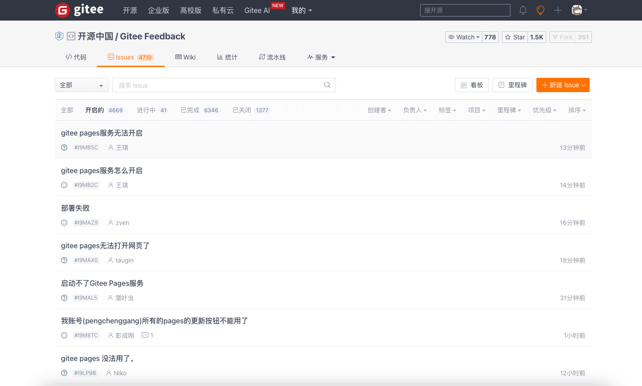Click the plus icon in header
This screenshot has width=642, height=386.
pos(558,10)
